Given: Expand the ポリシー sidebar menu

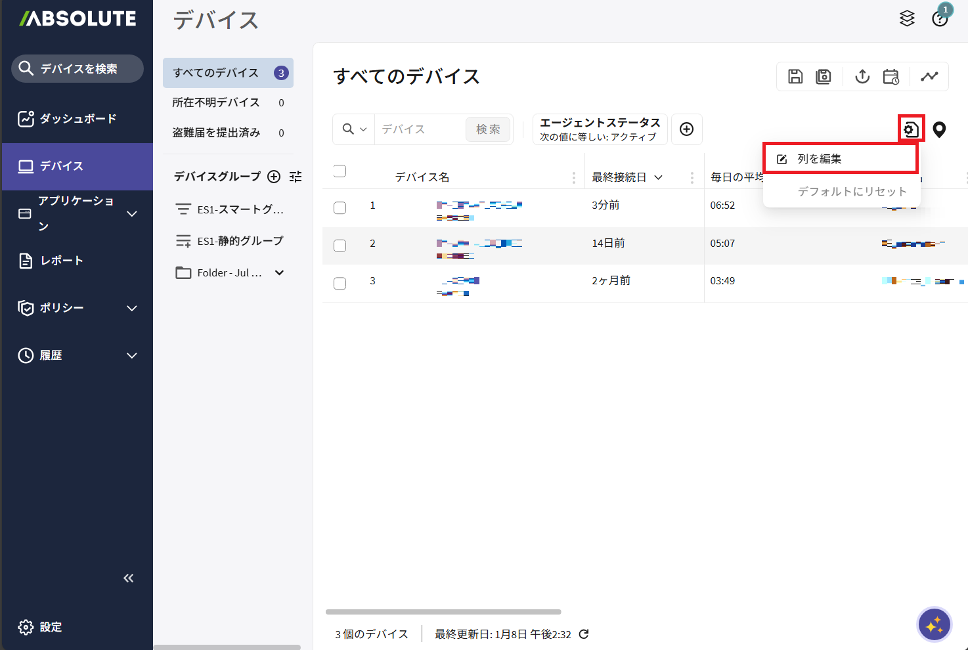Looking at the screenshot, I should click(131, 308).
